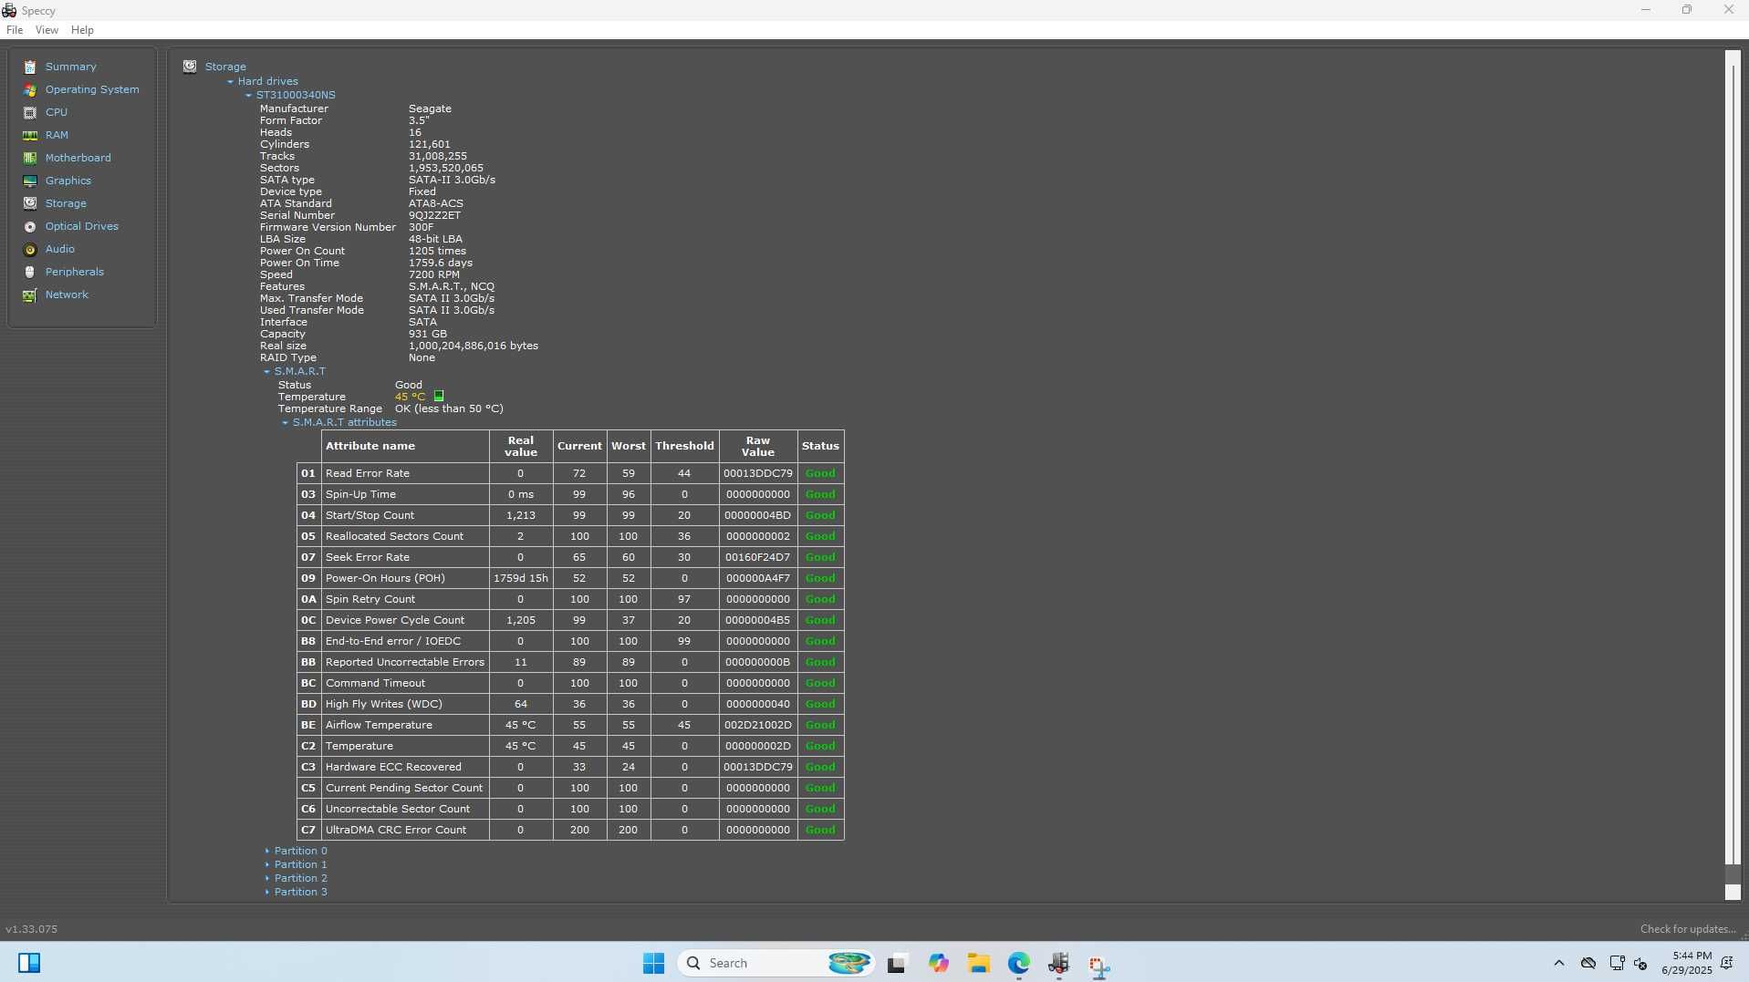Switch to the Optical Drives section
The width and height of the screenshot is (1749, 982).
(82, 226)
